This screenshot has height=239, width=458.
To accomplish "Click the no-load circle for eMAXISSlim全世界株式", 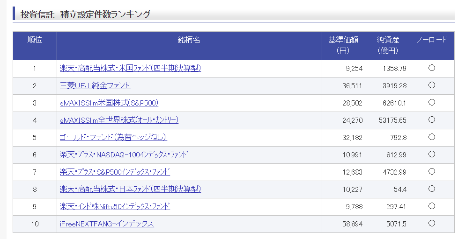I will pos(432,119).
